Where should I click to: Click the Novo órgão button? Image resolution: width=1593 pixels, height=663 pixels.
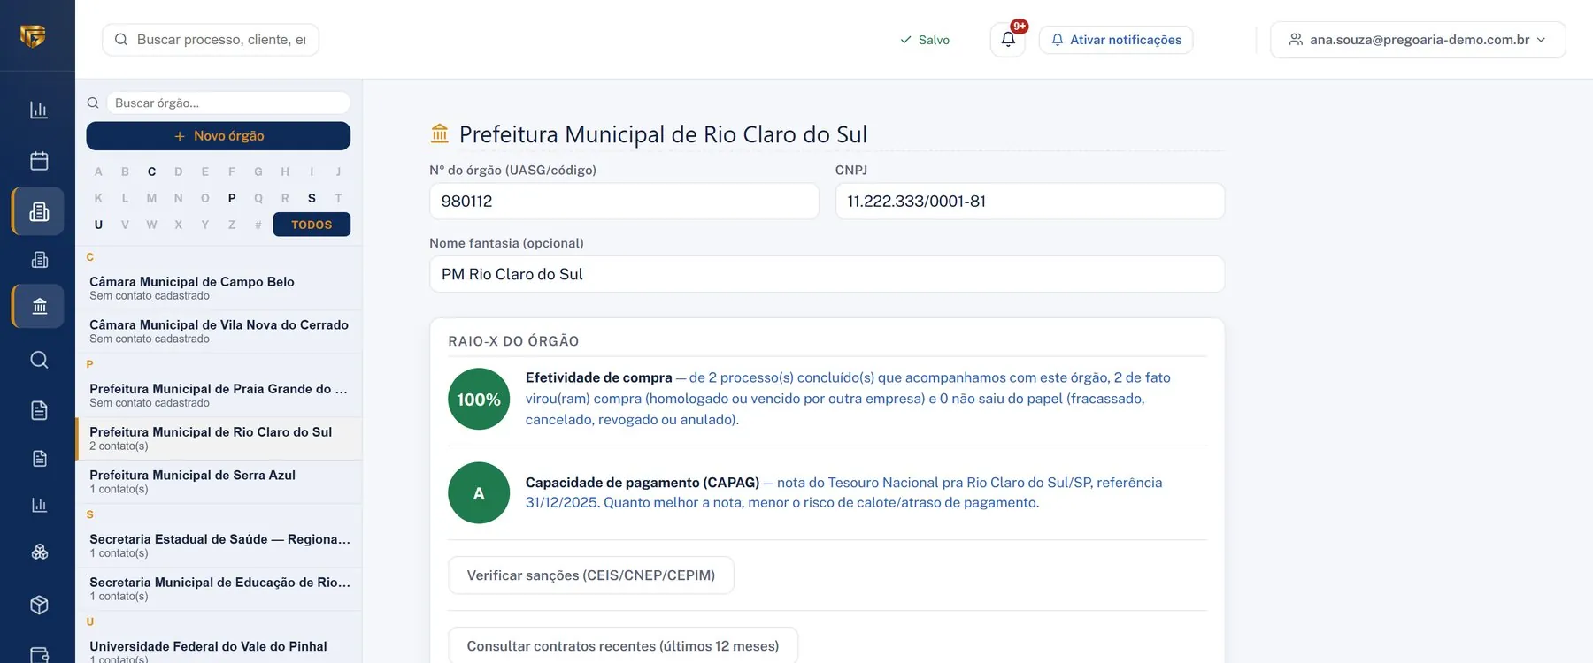pos(219,136)
